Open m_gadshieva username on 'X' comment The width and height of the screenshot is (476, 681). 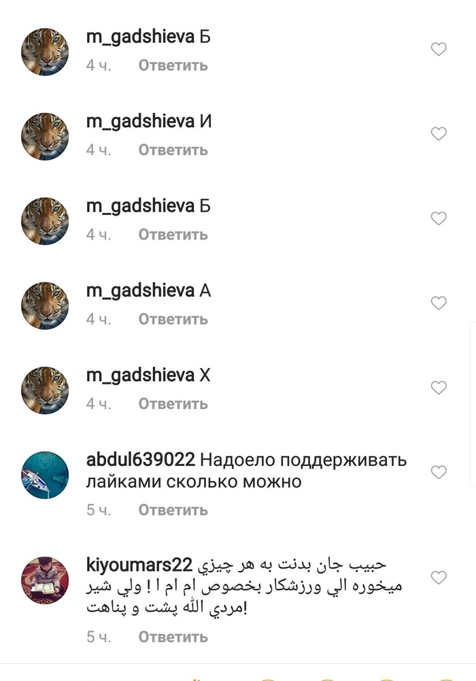pos(140,376)
